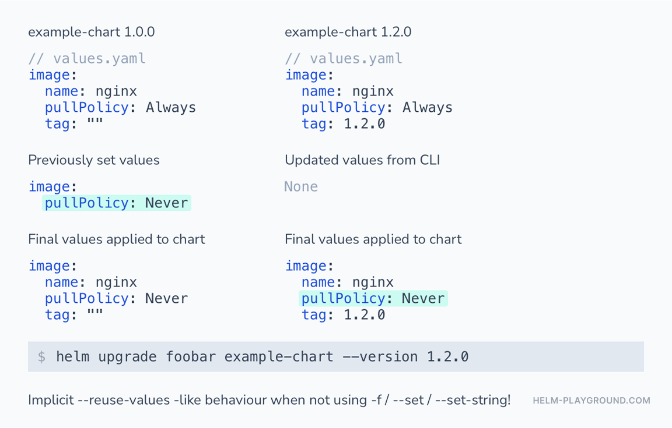Screen dimensions: 672x428
Task: Select highlighted pullPolicy: Never in right final values
Action: 373,298
